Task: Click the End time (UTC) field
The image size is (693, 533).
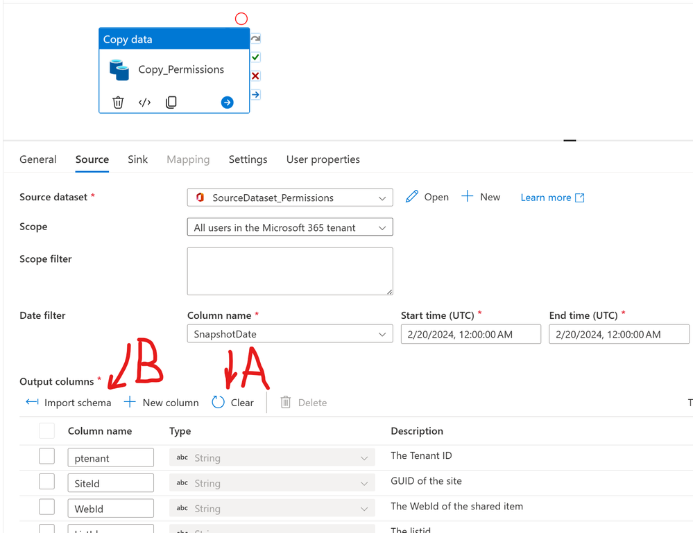Action: (619, 334)
